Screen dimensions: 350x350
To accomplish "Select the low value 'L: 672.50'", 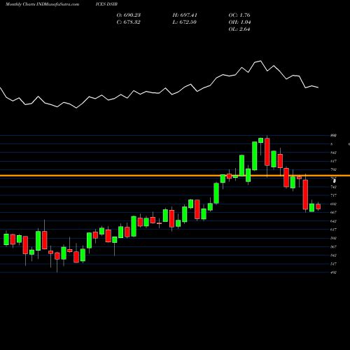I will point(184,22).
